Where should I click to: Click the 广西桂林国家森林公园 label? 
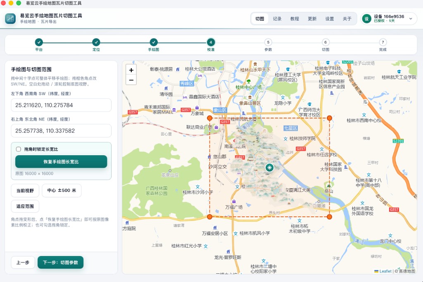coord(157,191)
